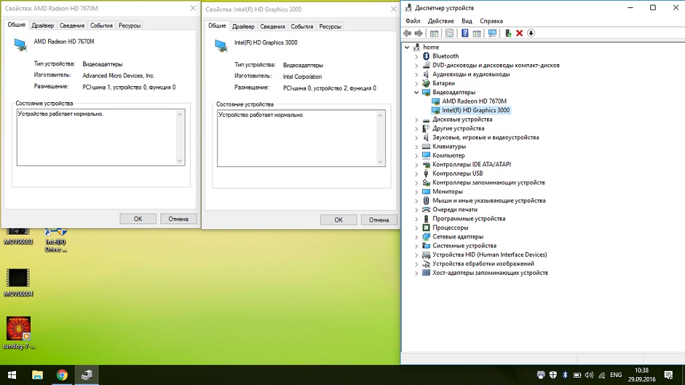Select the MOV00003 desktop icon
Image resolution: width=685 pixels, height=385 pixels.
point(18,237)
